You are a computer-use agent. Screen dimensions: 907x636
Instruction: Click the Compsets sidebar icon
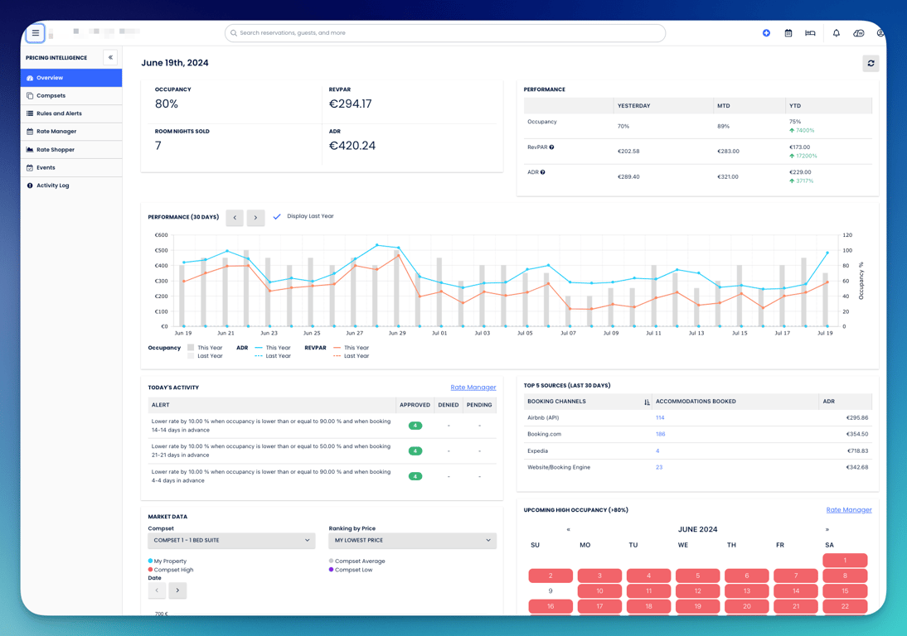coord(30,95)
